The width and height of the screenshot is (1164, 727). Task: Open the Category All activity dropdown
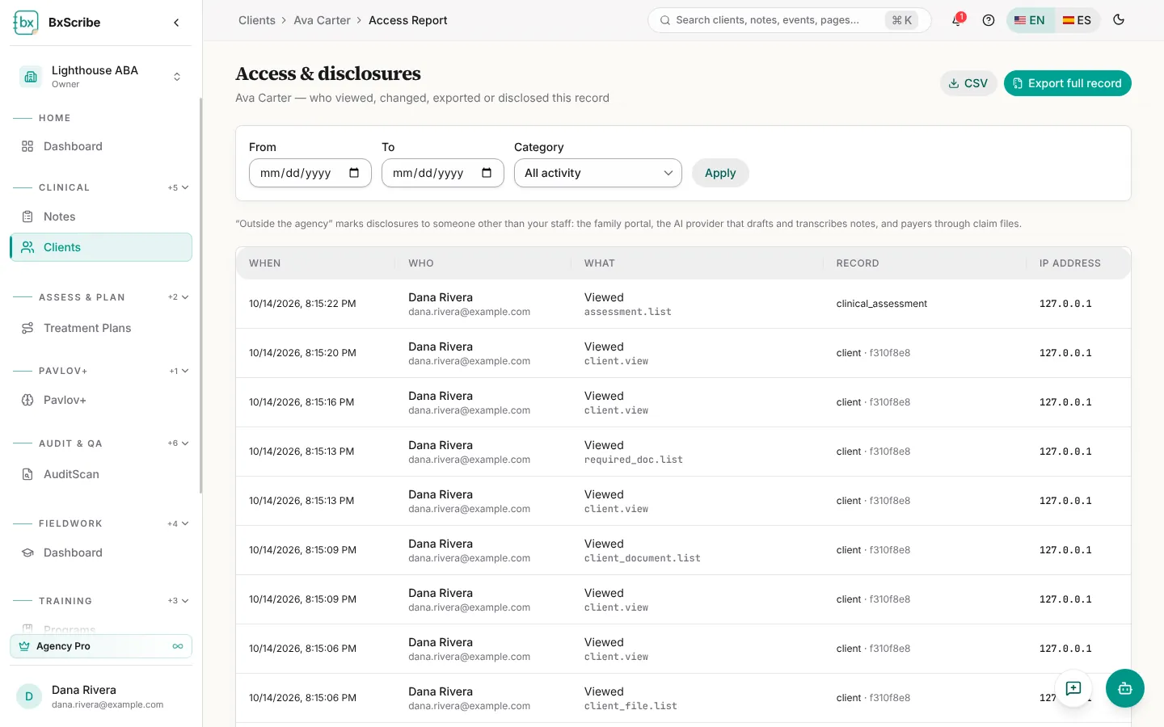pos(598,173)
